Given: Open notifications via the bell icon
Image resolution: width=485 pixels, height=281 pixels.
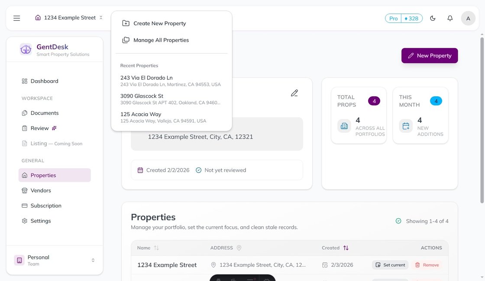Looking at the screenshot, I should coord(450,18).
